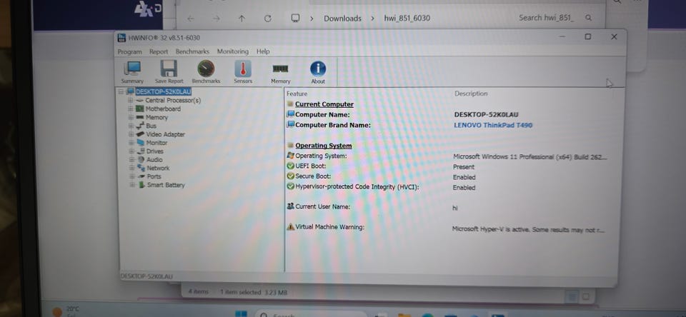
Task: Open the Help menu
Action: pos(263,51)
